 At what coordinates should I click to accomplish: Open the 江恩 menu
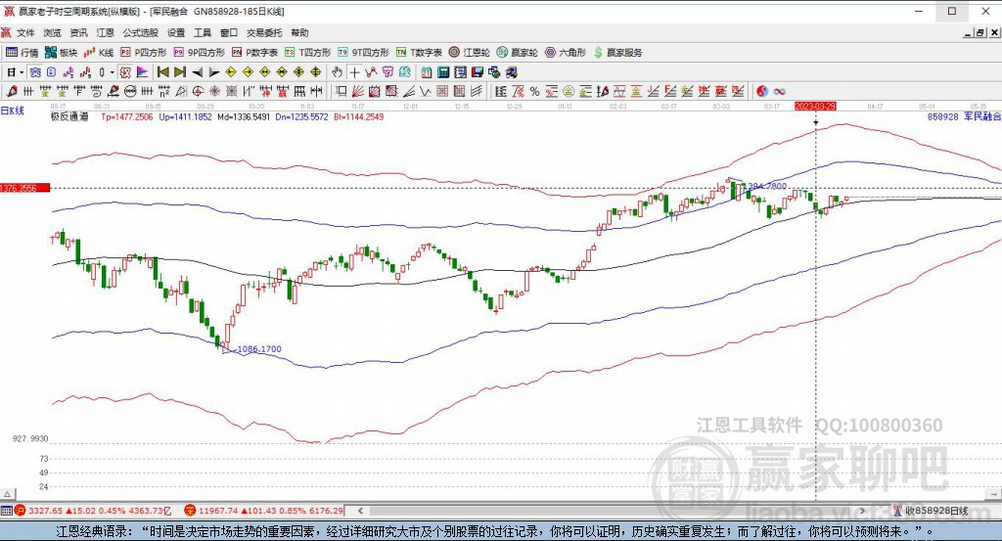(x=105, y=32)
